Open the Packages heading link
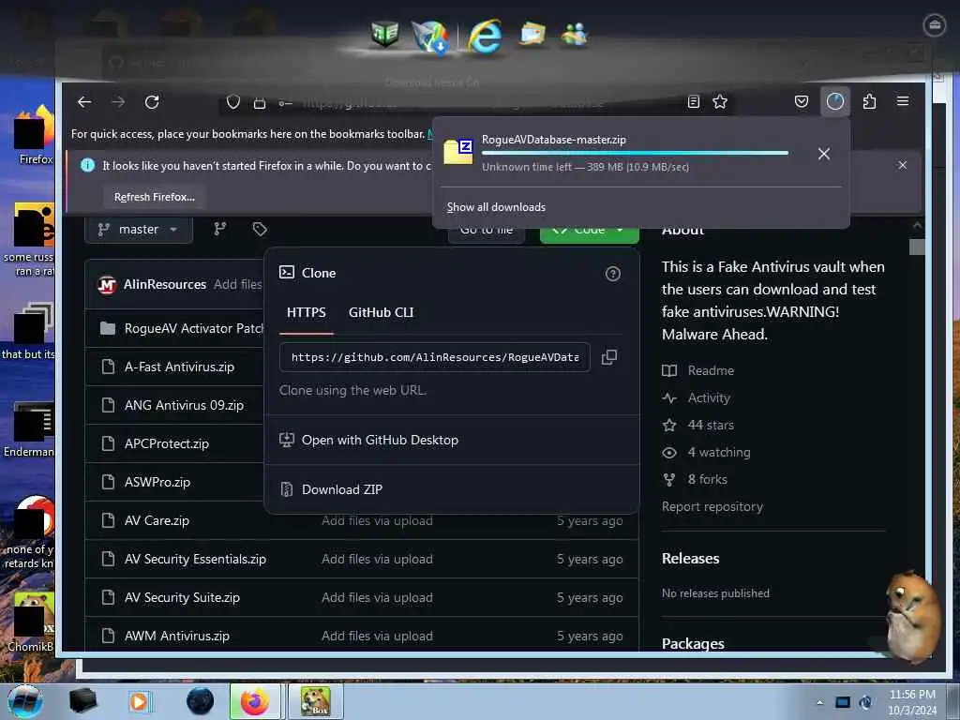 pos(693,643)
